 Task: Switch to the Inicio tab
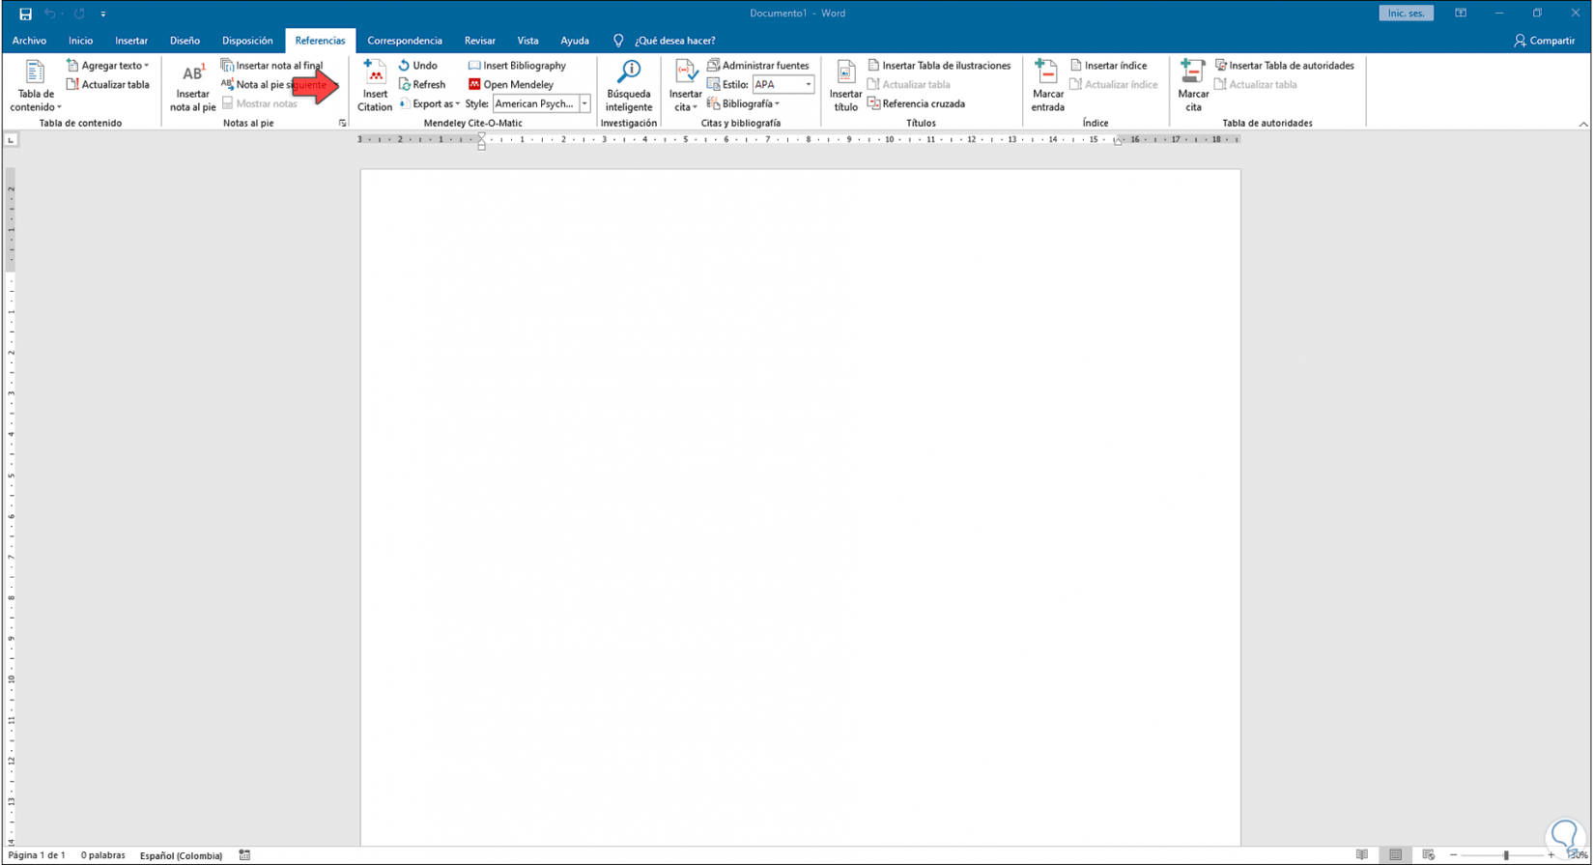tap(80, 41)
